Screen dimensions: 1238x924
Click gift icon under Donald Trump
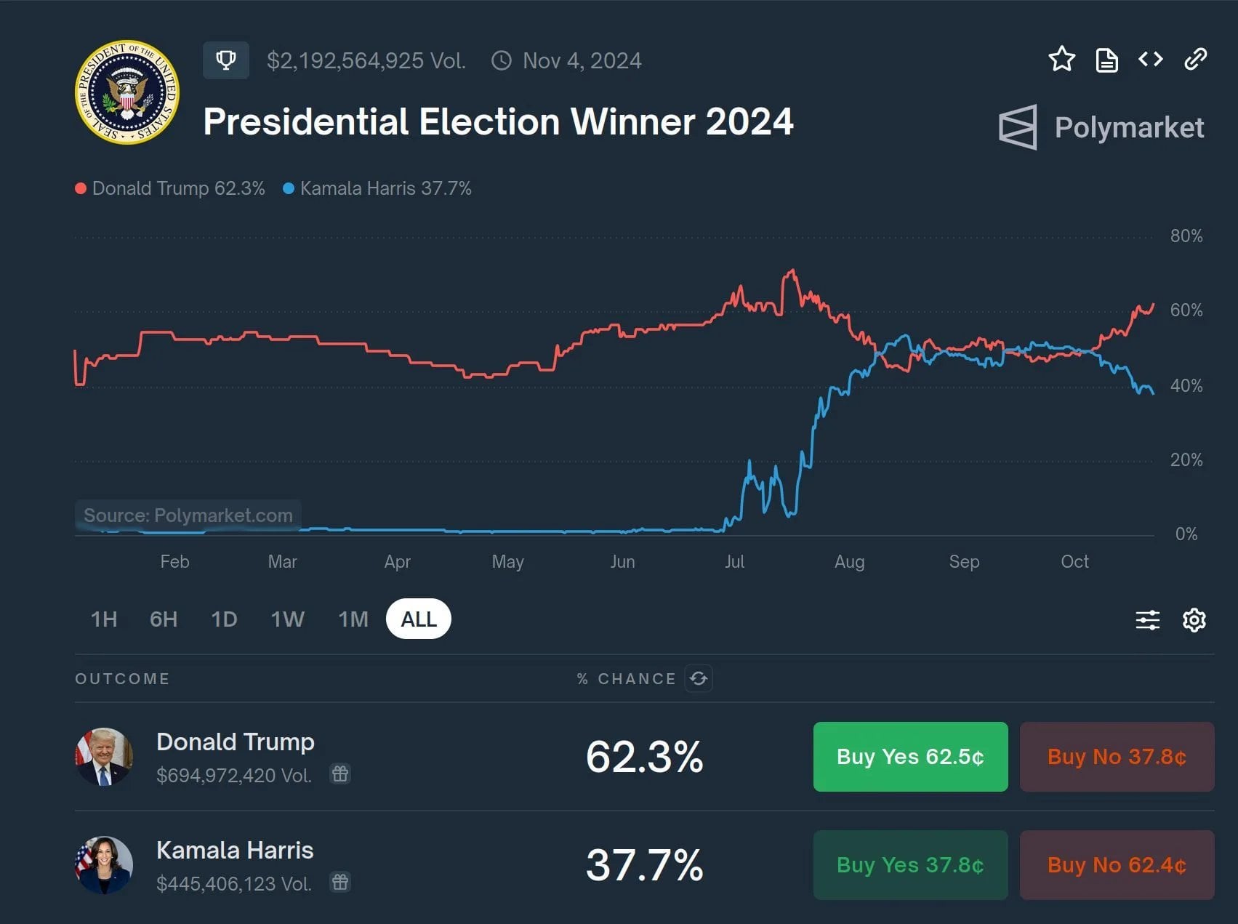point(340,774)
